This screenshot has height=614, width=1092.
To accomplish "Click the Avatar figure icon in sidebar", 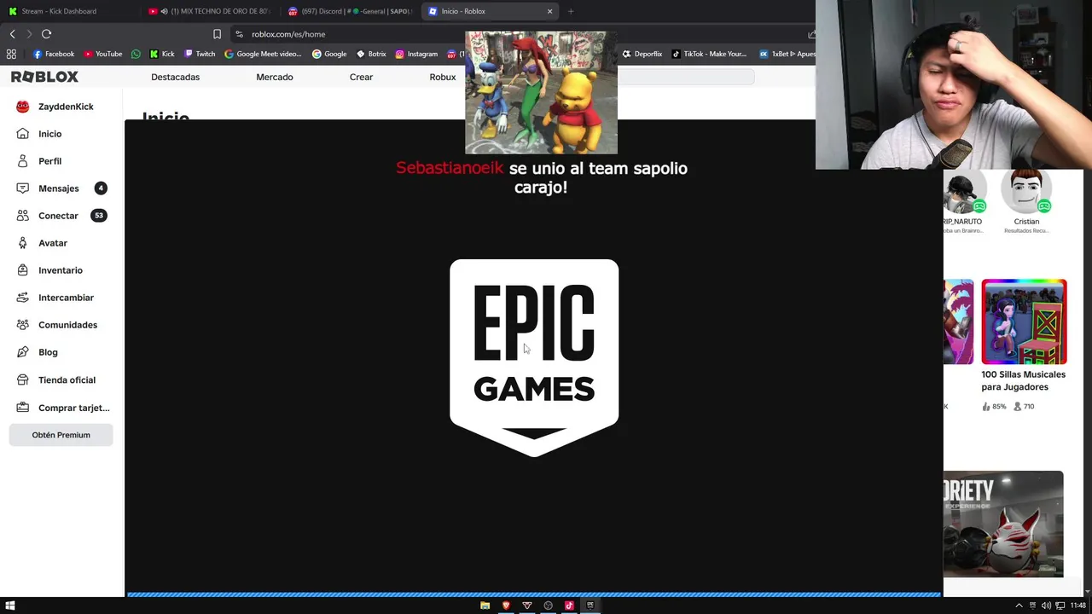I will pyautogui.click(x=22, y=243).
